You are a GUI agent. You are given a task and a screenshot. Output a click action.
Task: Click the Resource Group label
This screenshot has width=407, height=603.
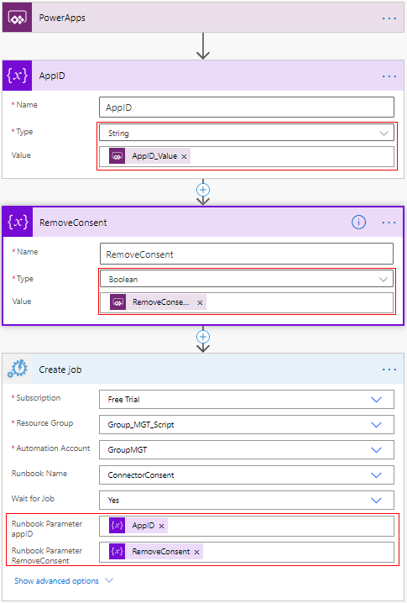point(44,423)
